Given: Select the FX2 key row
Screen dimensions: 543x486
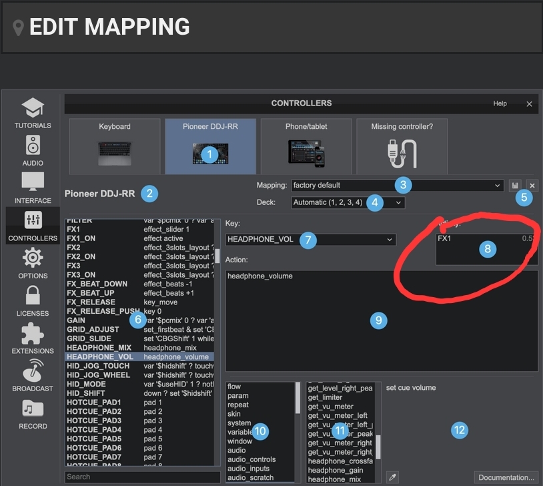Looking at the screenshot, I should click(x=139, y=248).
